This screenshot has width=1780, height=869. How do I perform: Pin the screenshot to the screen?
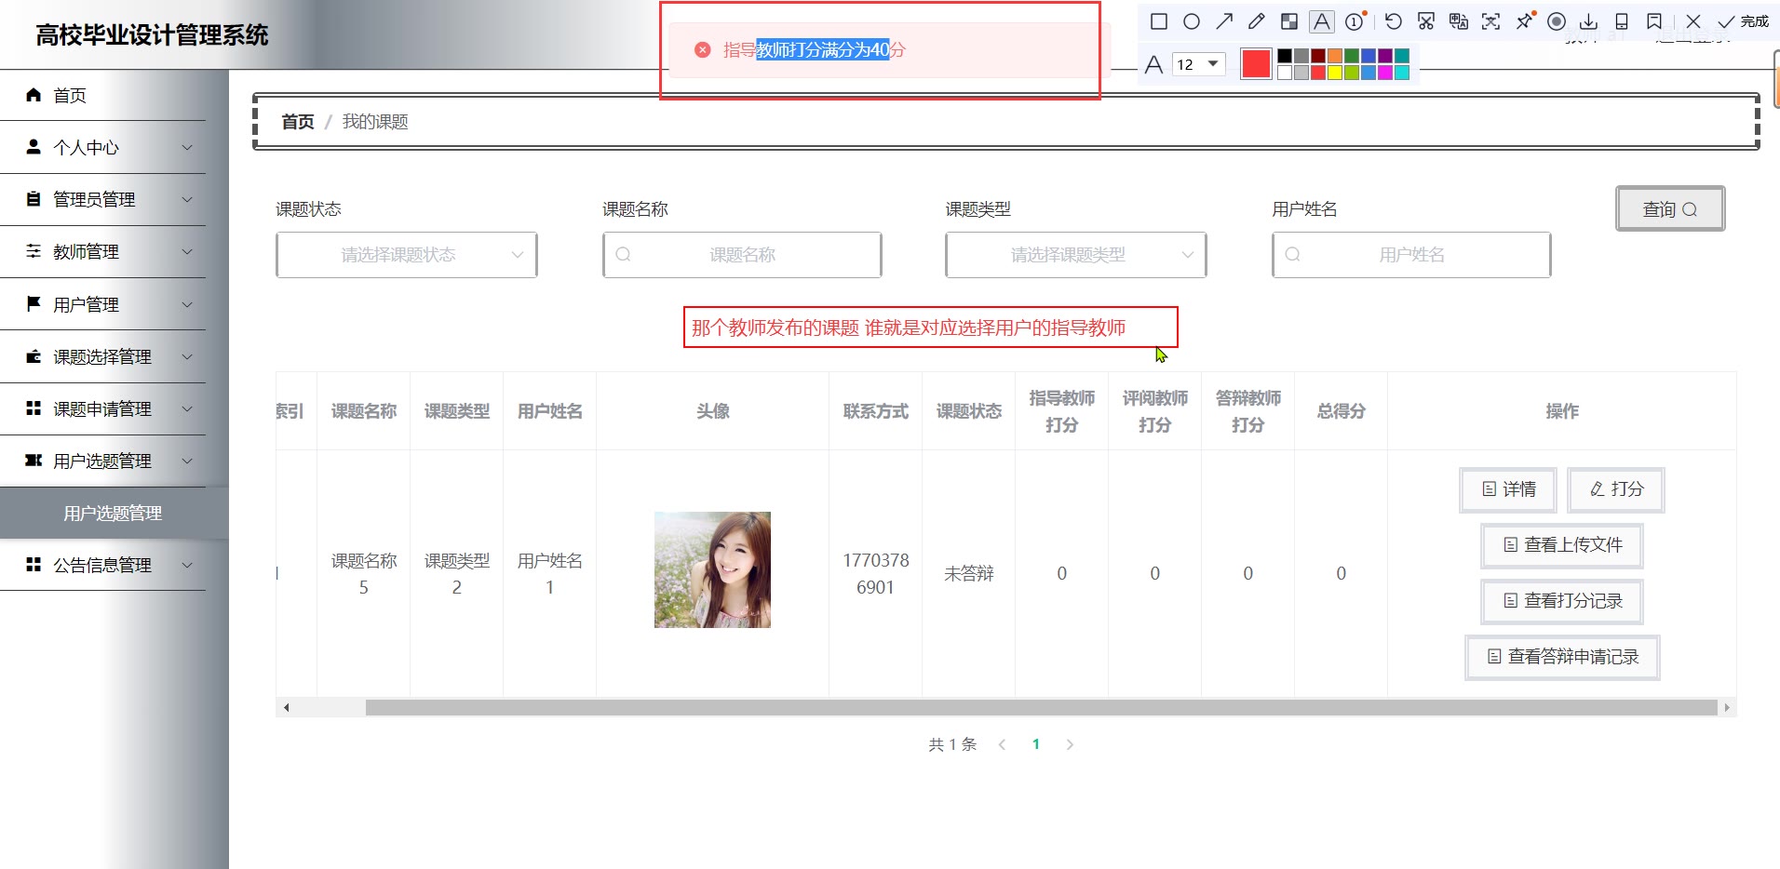[x=1524, y=21]
